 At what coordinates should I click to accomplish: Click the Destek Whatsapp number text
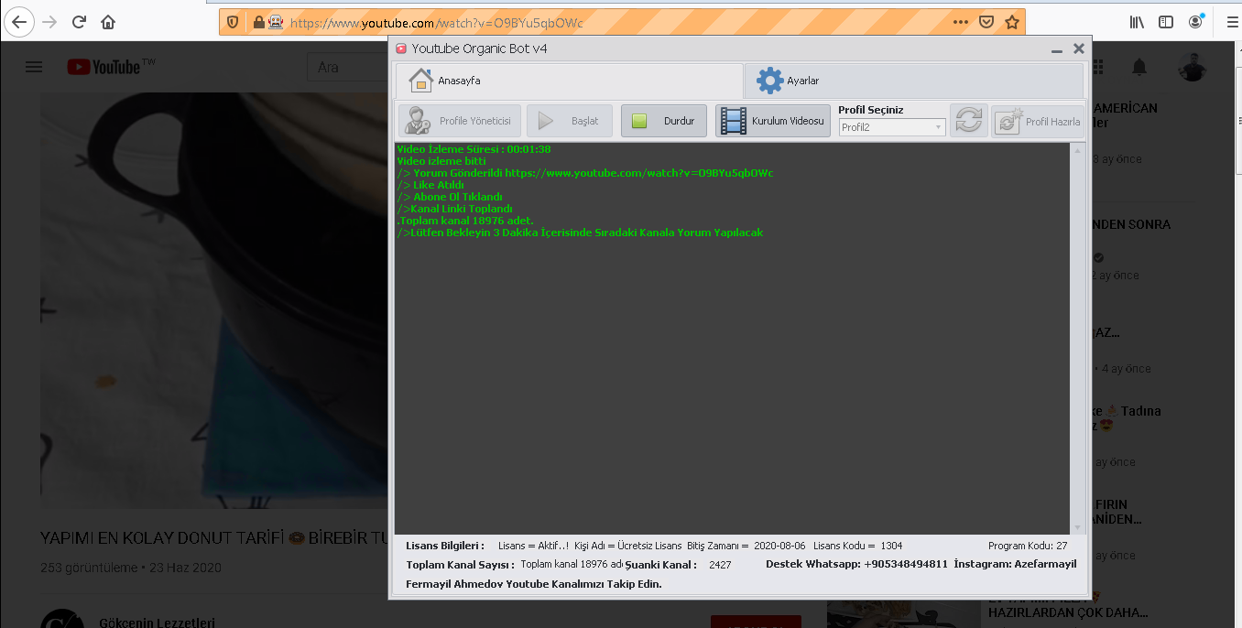pos(856,564)
